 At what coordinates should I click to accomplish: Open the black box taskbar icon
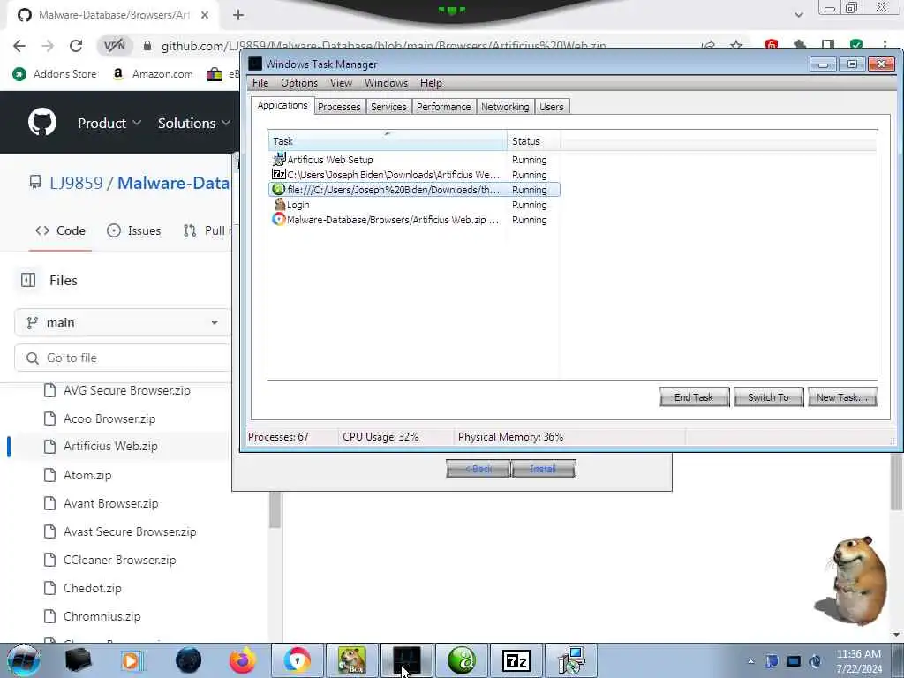coord(78,660)
